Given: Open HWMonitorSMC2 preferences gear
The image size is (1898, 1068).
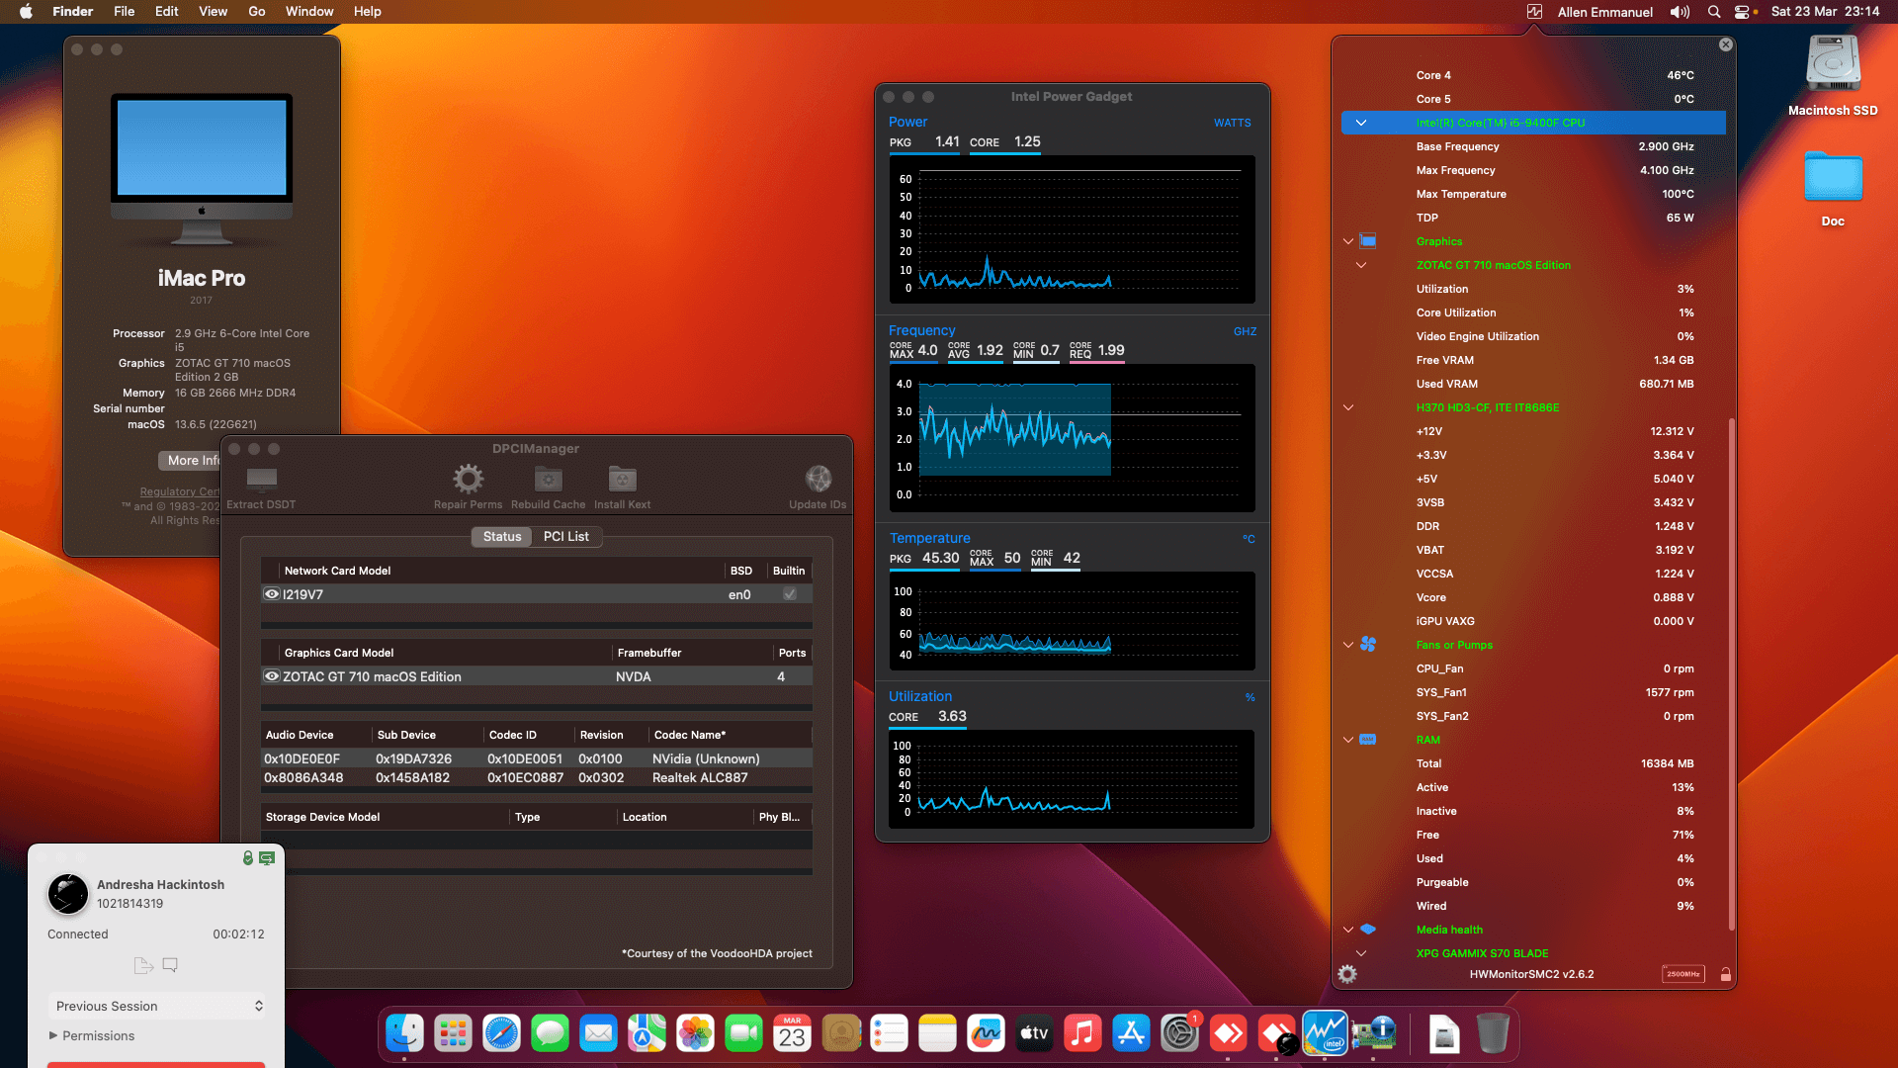Looking at the screenshot, I should tap(1346, 974).
